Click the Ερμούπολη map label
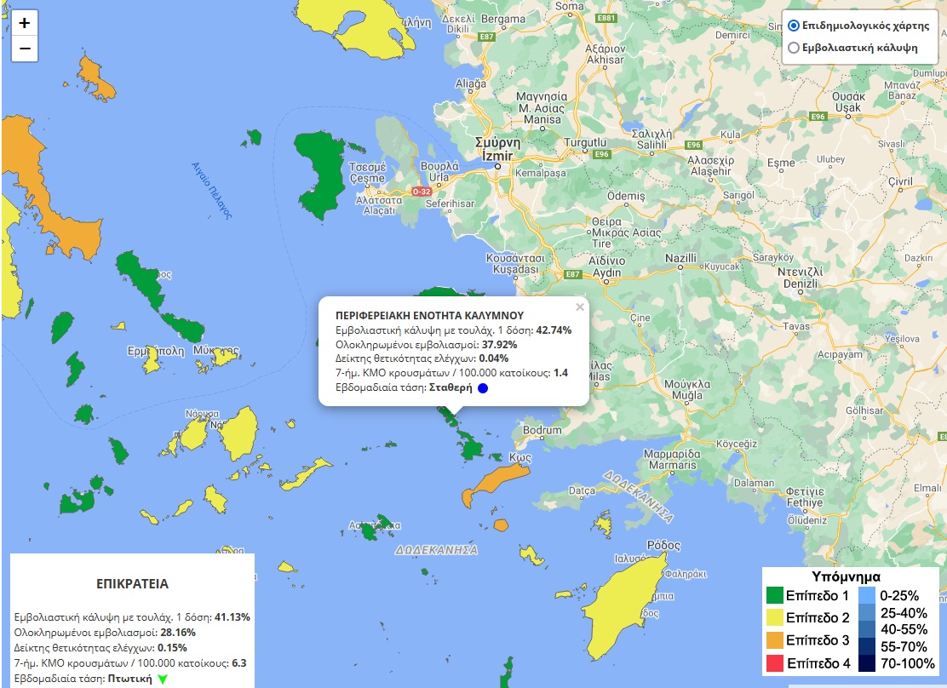The width and height of the screenshot is (947, 688). [x=156, y=351]
